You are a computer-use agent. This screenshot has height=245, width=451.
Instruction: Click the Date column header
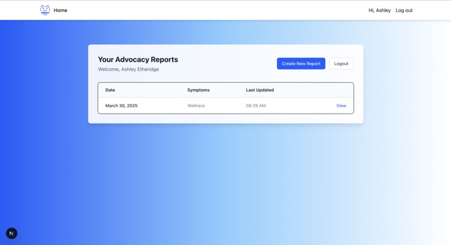(110, 90)
